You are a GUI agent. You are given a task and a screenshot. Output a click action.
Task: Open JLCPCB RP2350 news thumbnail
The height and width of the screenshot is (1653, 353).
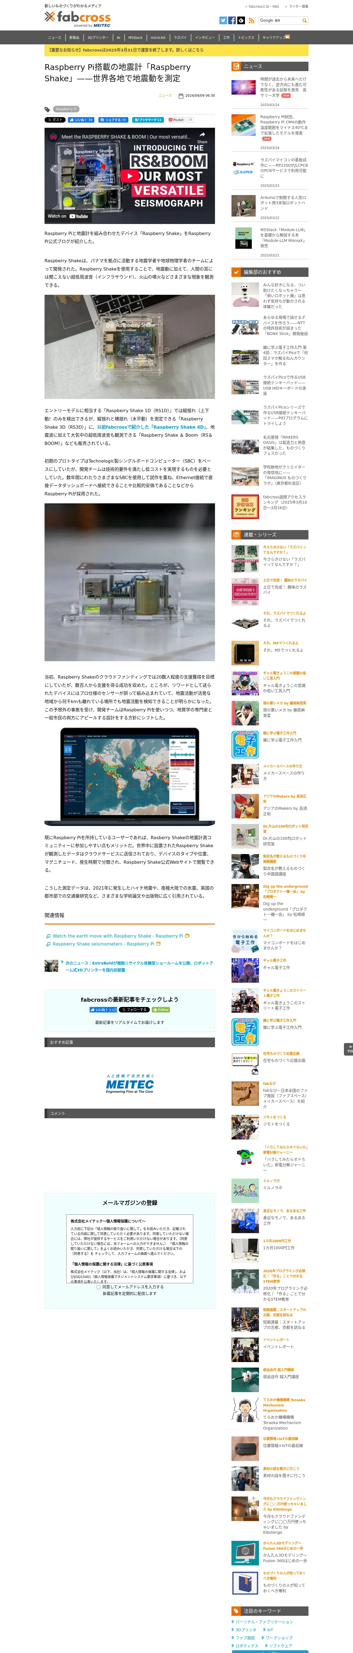click(244, 168)
